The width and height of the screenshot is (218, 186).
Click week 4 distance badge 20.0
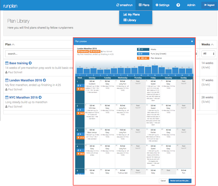[x=80, y=154]
